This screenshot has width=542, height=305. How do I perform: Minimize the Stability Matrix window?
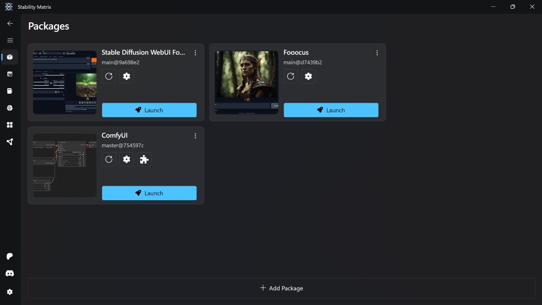tap(493, 7)
